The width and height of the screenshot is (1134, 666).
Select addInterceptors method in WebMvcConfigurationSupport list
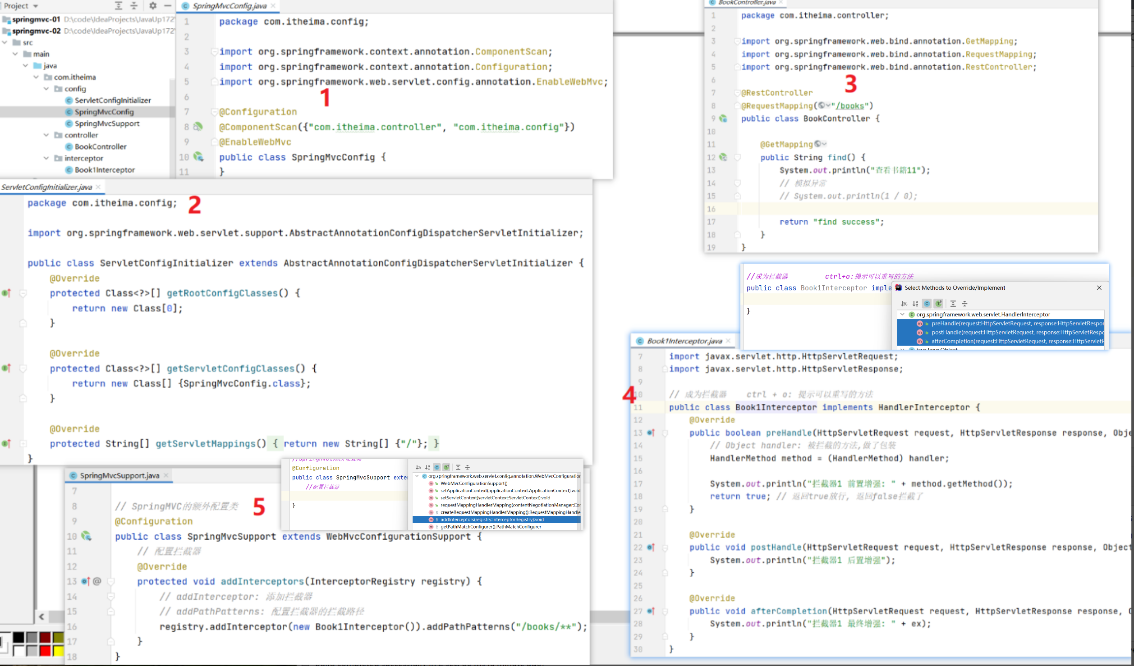tap(496, 520)
